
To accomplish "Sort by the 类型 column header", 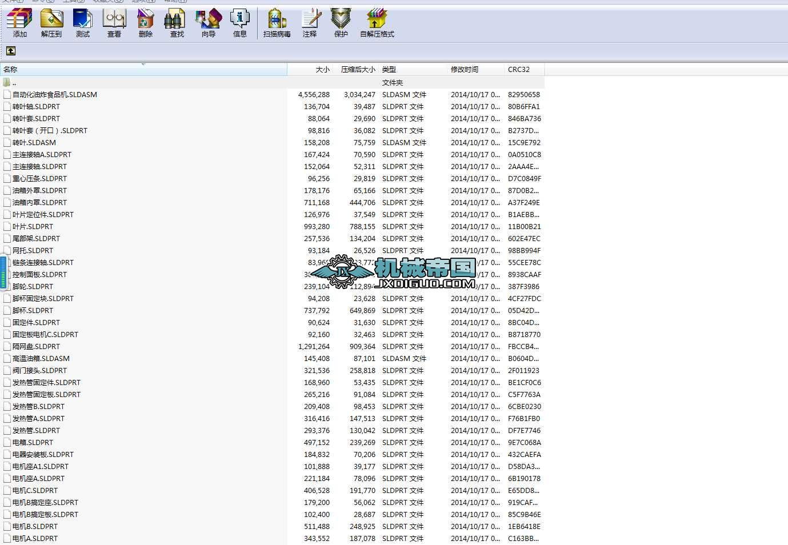I will pos(413,69).
